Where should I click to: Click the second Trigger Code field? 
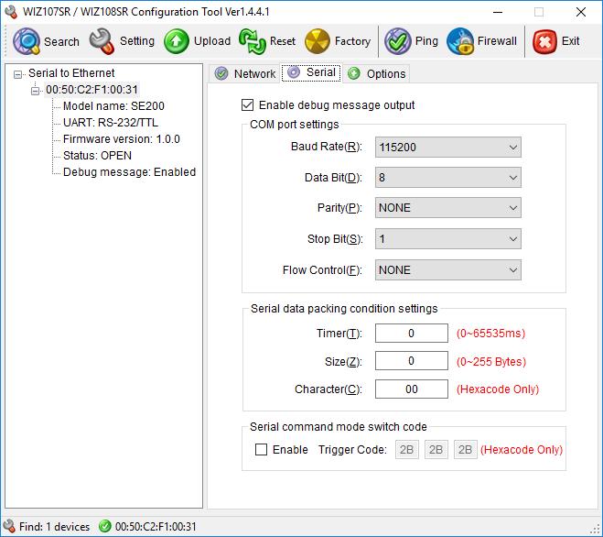click(x=436, y=449)
